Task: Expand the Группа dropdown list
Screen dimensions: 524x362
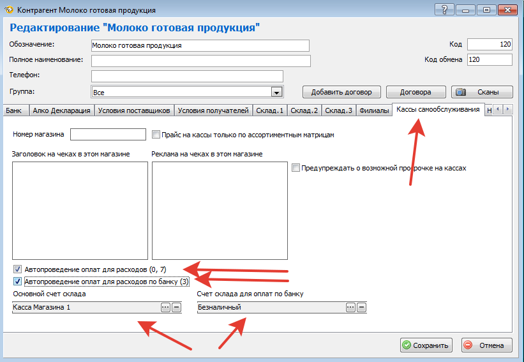Action: pos(276,93)
